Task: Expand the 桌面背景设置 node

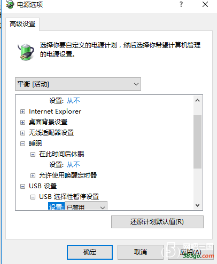Action: pos(22,122)
